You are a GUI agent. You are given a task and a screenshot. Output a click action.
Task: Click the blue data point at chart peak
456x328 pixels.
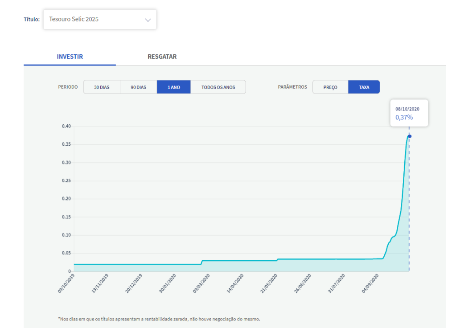click(409, 136)
